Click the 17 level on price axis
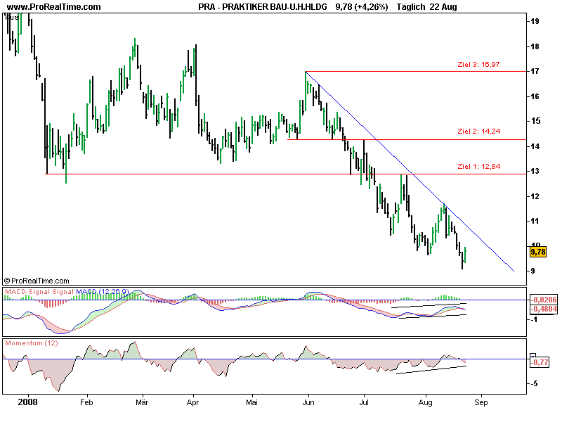562x422 pixels. click(535, 72)
